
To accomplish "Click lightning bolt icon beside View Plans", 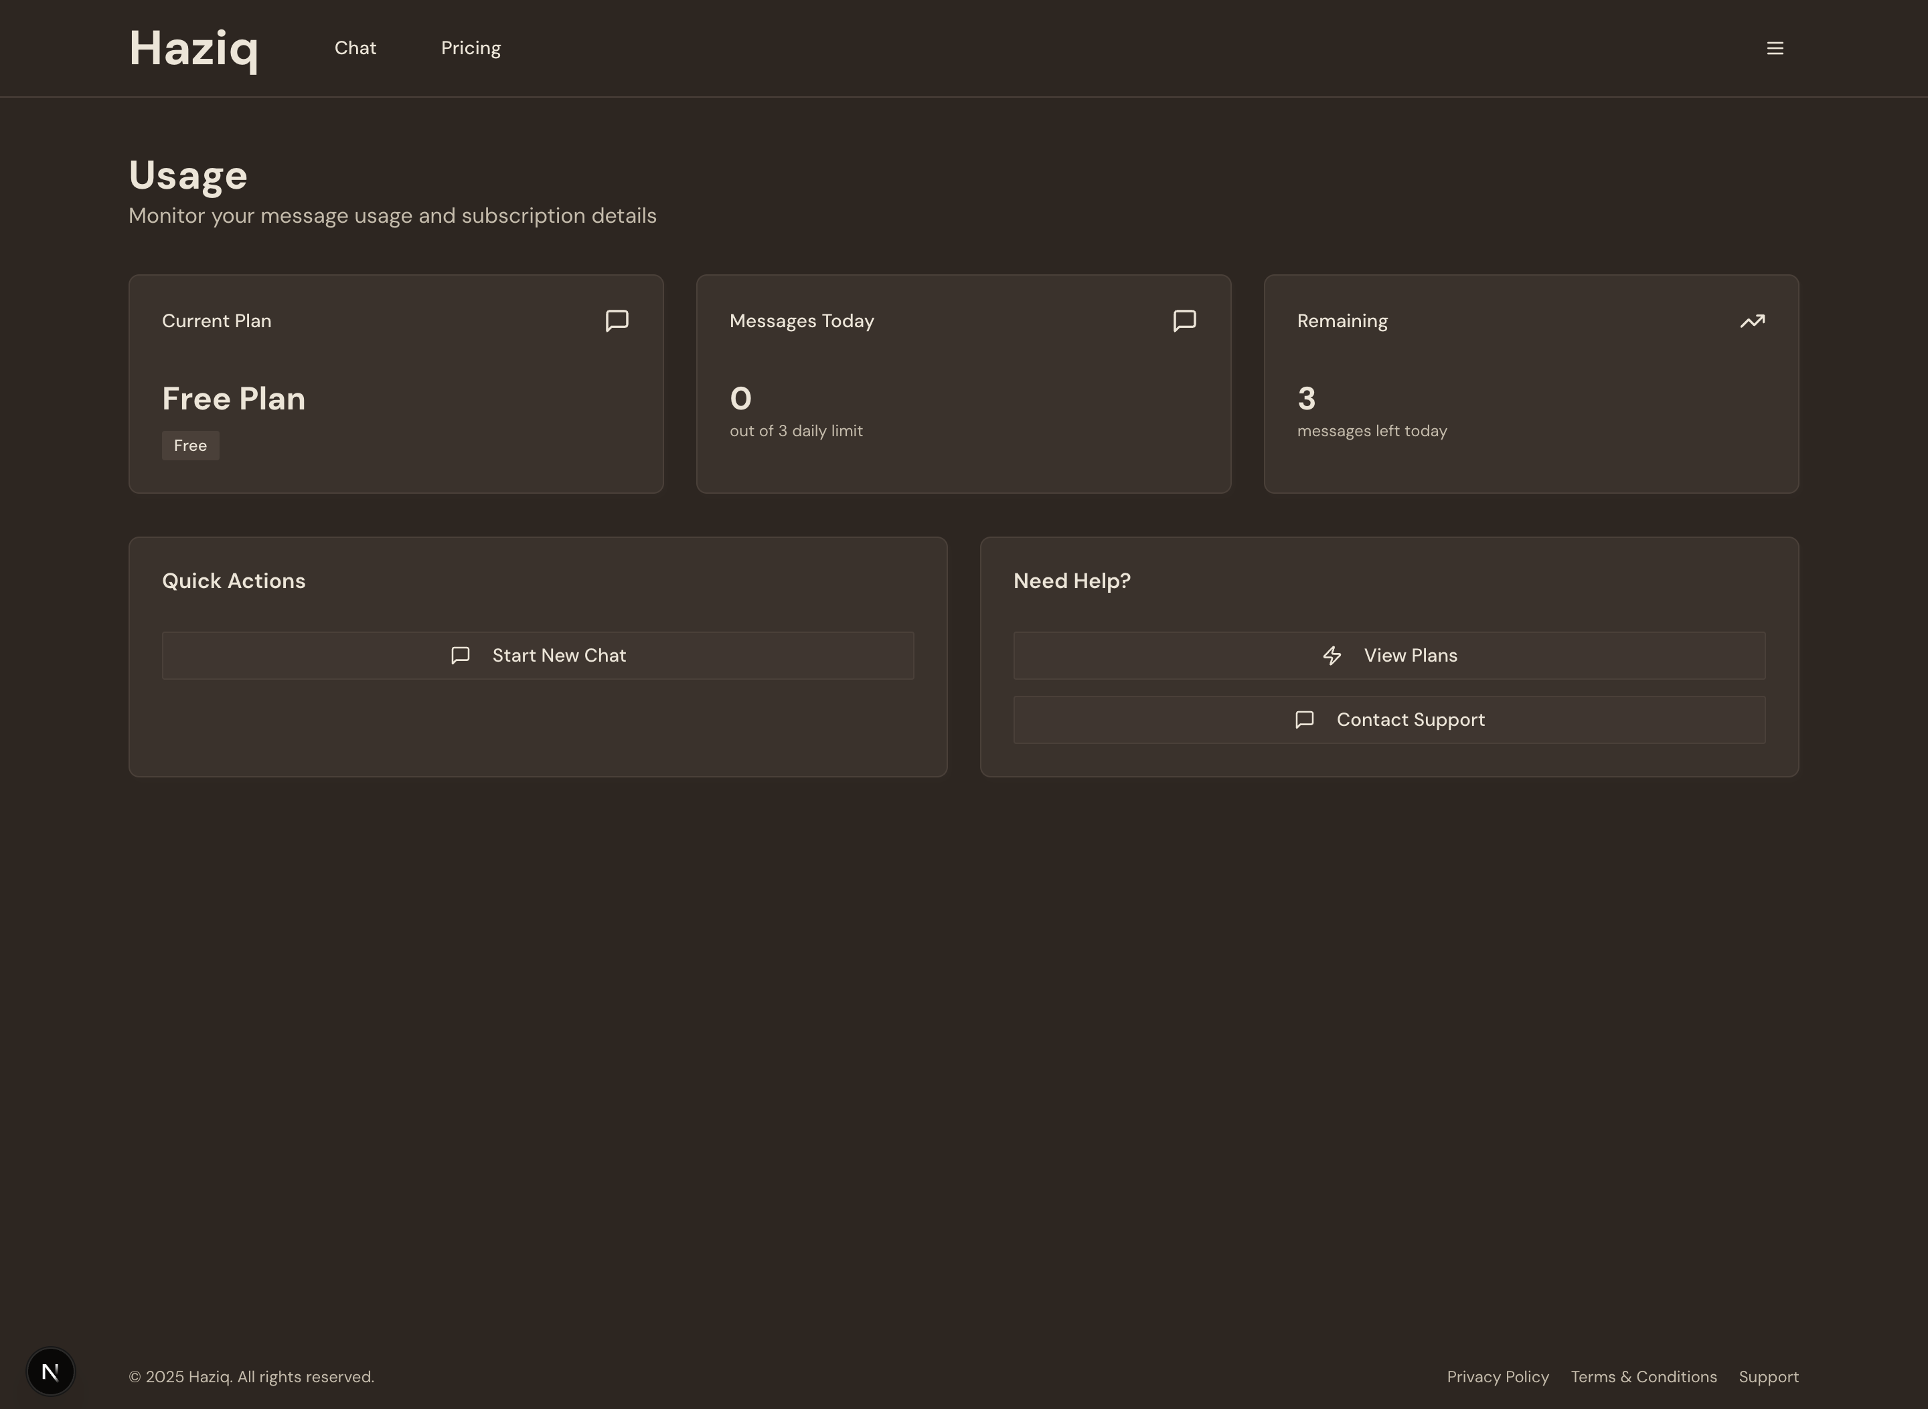I will [1332, 655].
